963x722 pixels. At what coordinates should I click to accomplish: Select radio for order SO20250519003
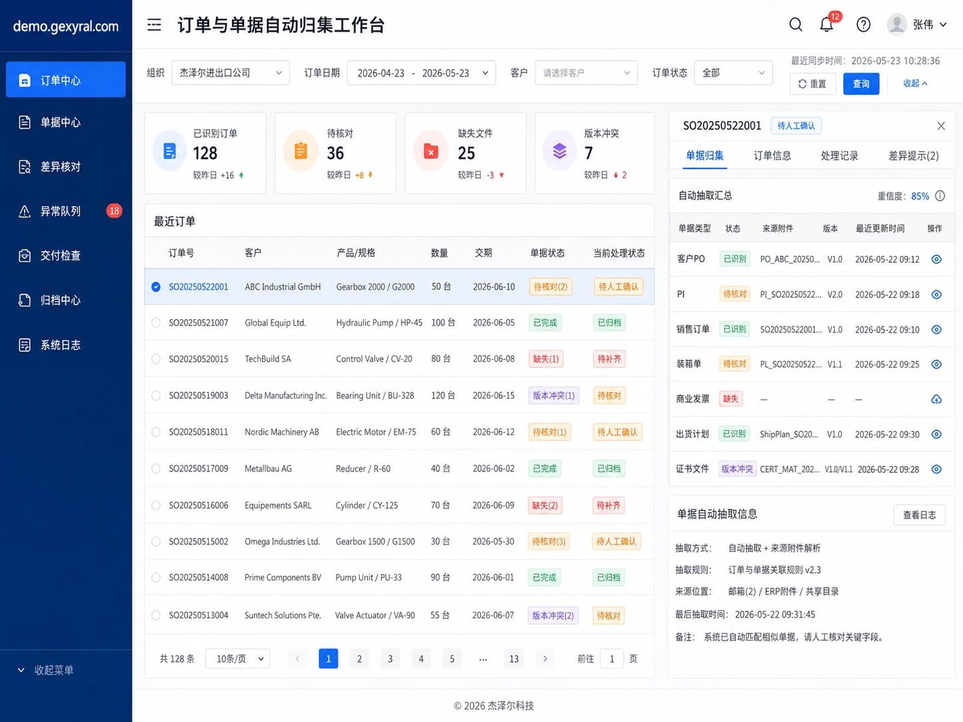click(x=156, y=396)
